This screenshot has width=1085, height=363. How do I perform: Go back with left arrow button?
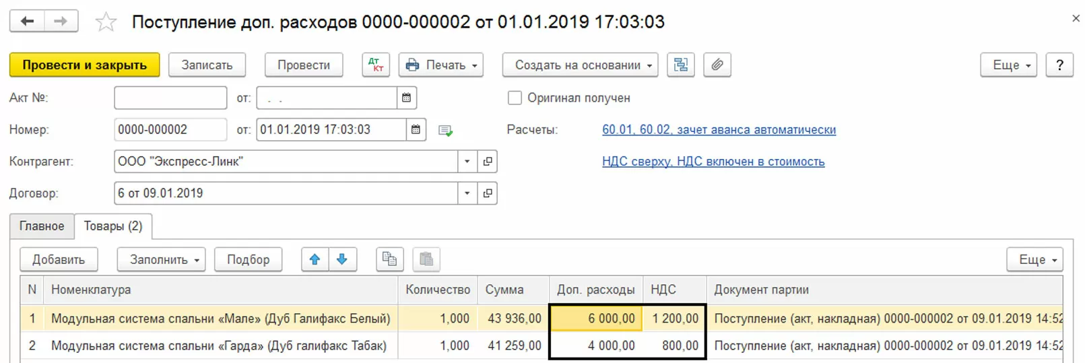coord(27,21)
